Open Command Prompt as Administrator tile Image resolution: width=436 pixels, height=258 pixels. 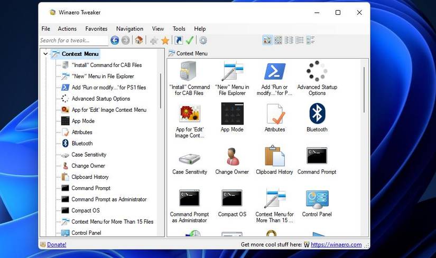(189, 206)
